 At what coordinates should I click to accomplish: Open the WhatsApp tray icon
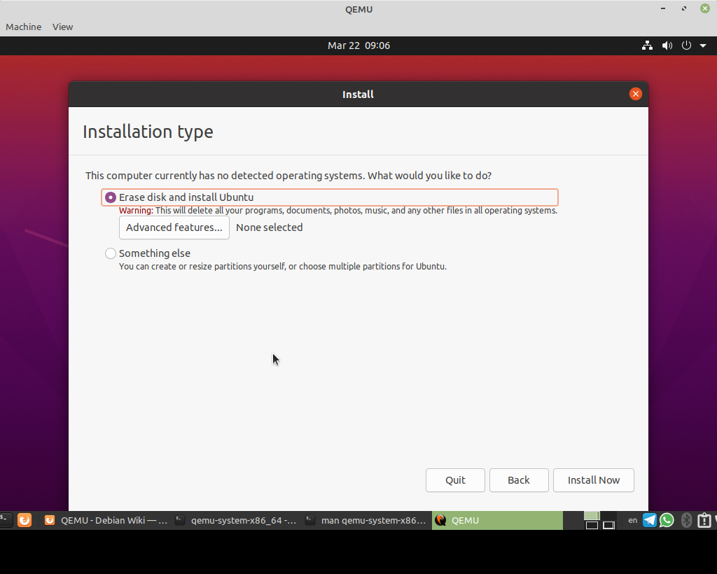[667, 520]
